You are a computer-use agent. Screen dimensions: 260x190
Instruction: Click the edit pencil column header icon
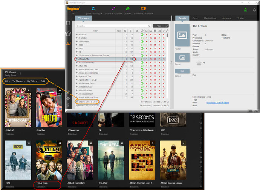tap(167, 31)
